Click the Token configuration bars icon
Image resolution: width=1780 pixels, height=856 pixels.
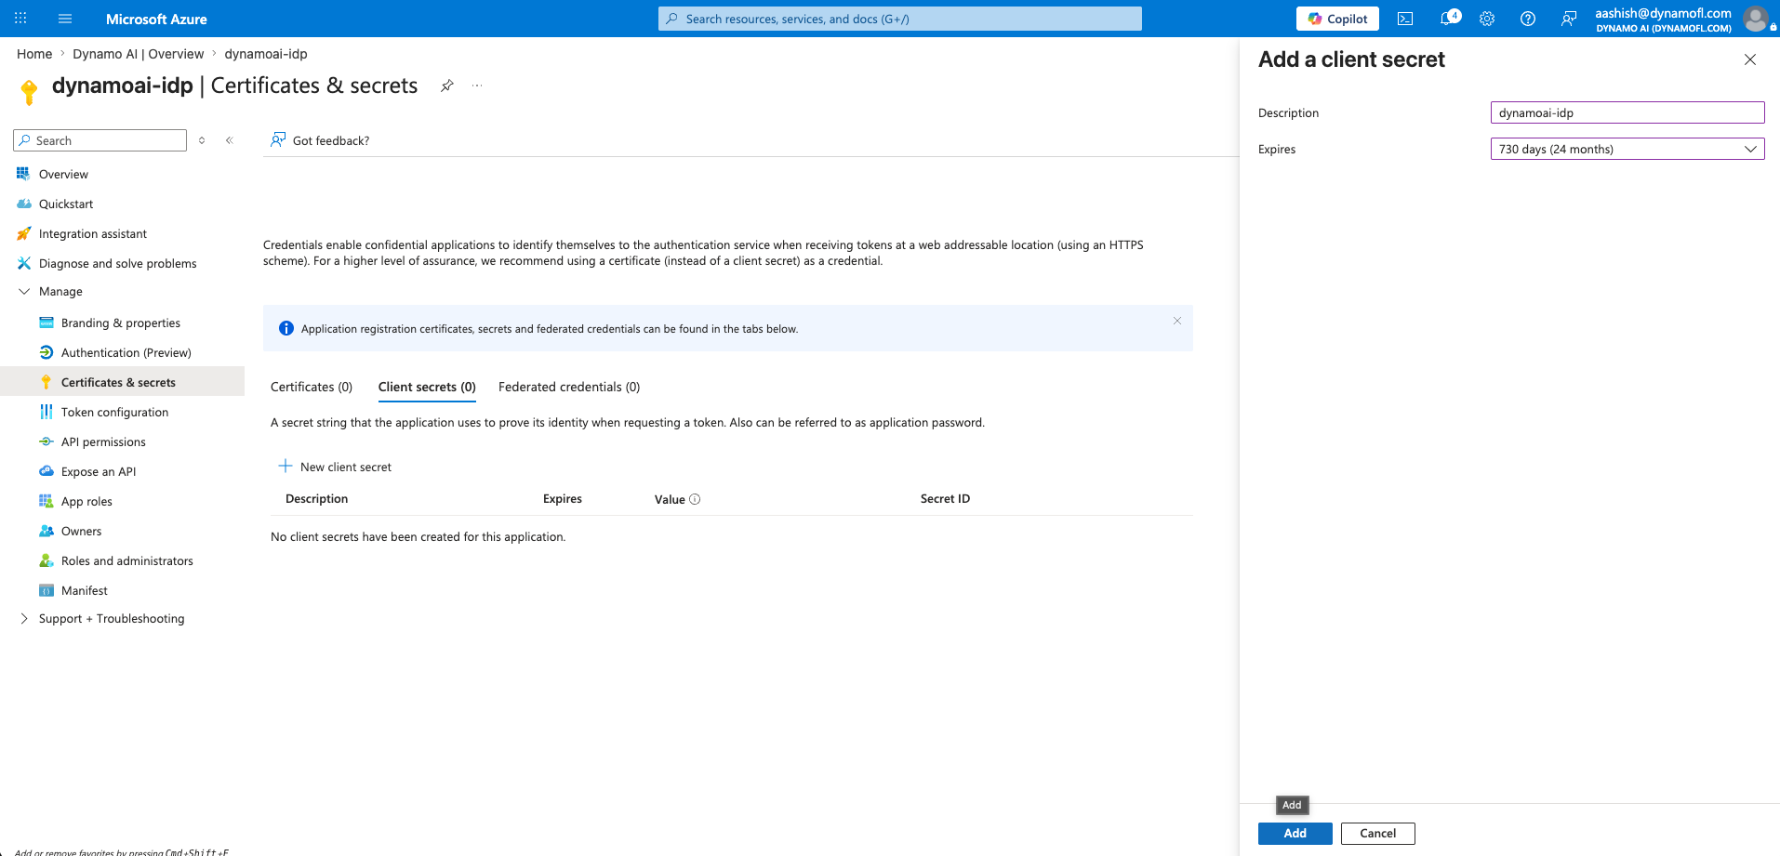coord(46,412)
